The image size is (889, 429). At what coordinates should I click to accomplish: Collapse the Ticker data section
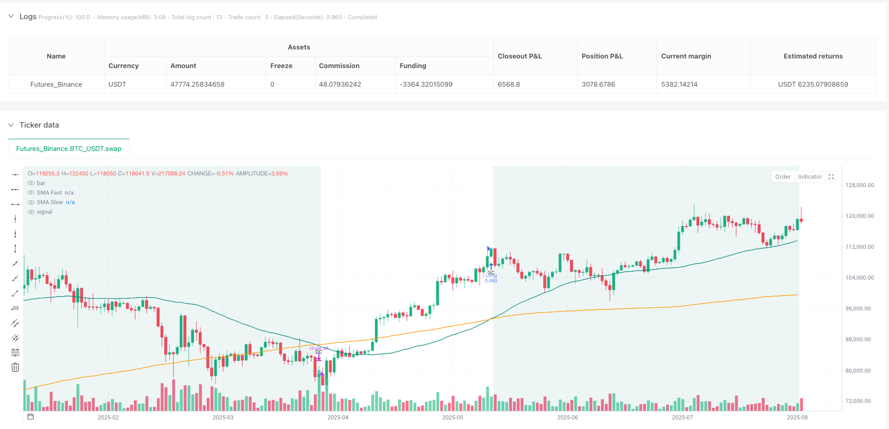click(x=11, y=125)
